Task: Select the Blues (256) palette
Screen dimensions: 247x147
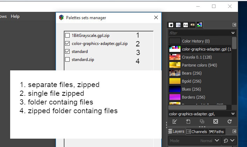Action: [x=200, y=89]
